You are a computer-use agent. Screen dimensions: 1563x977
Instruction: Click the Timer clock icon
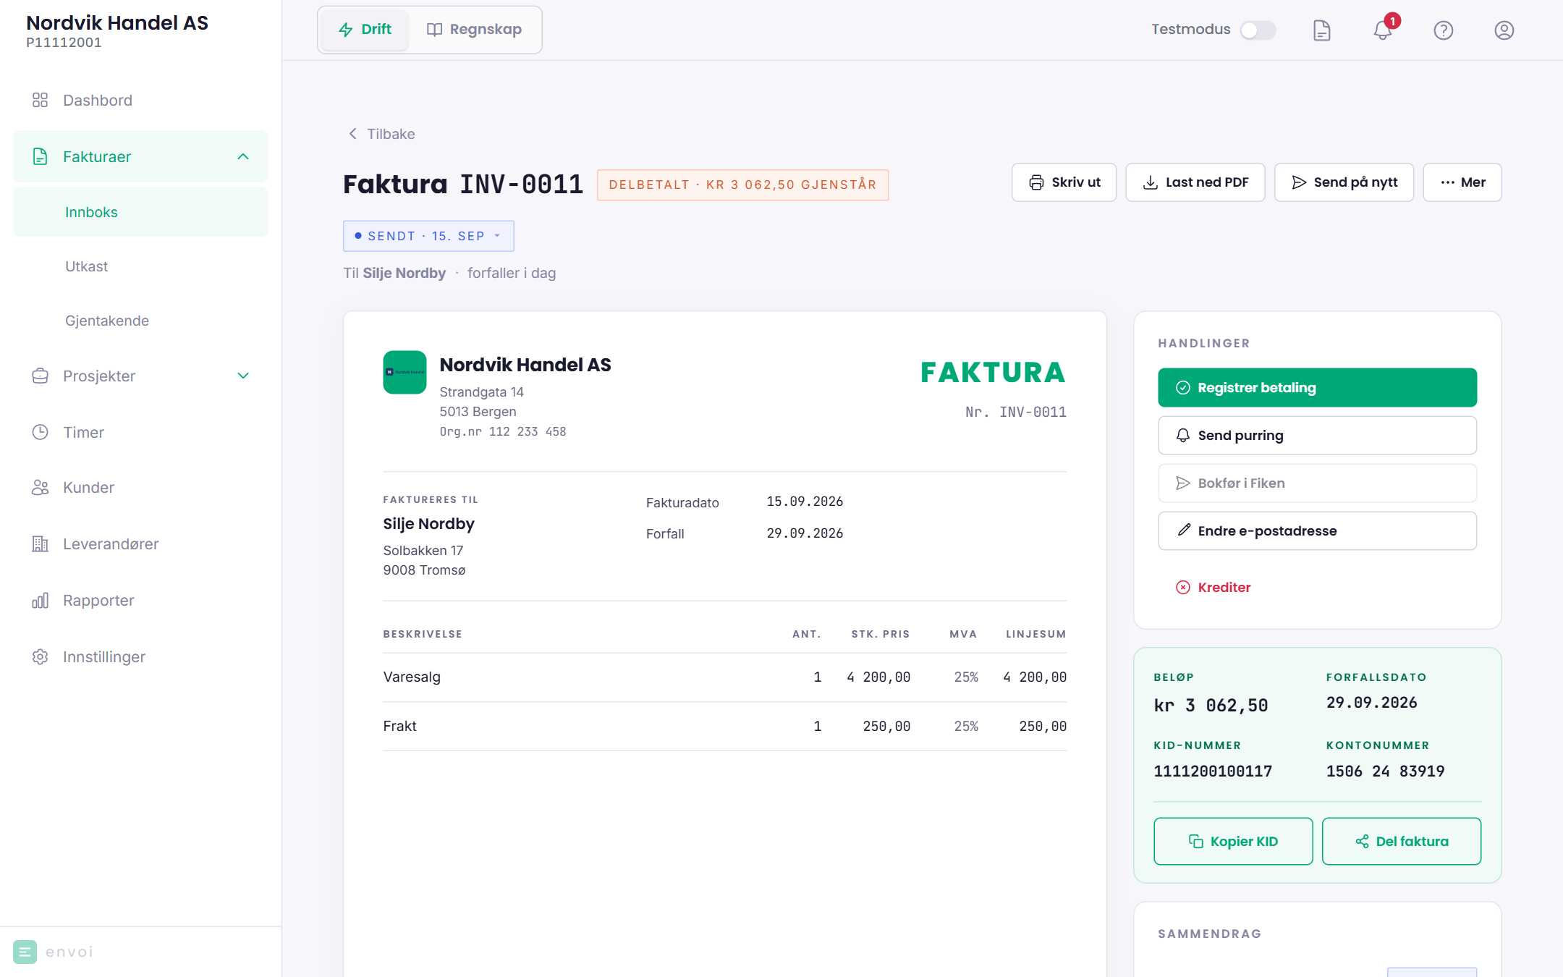tap(40, 432)
